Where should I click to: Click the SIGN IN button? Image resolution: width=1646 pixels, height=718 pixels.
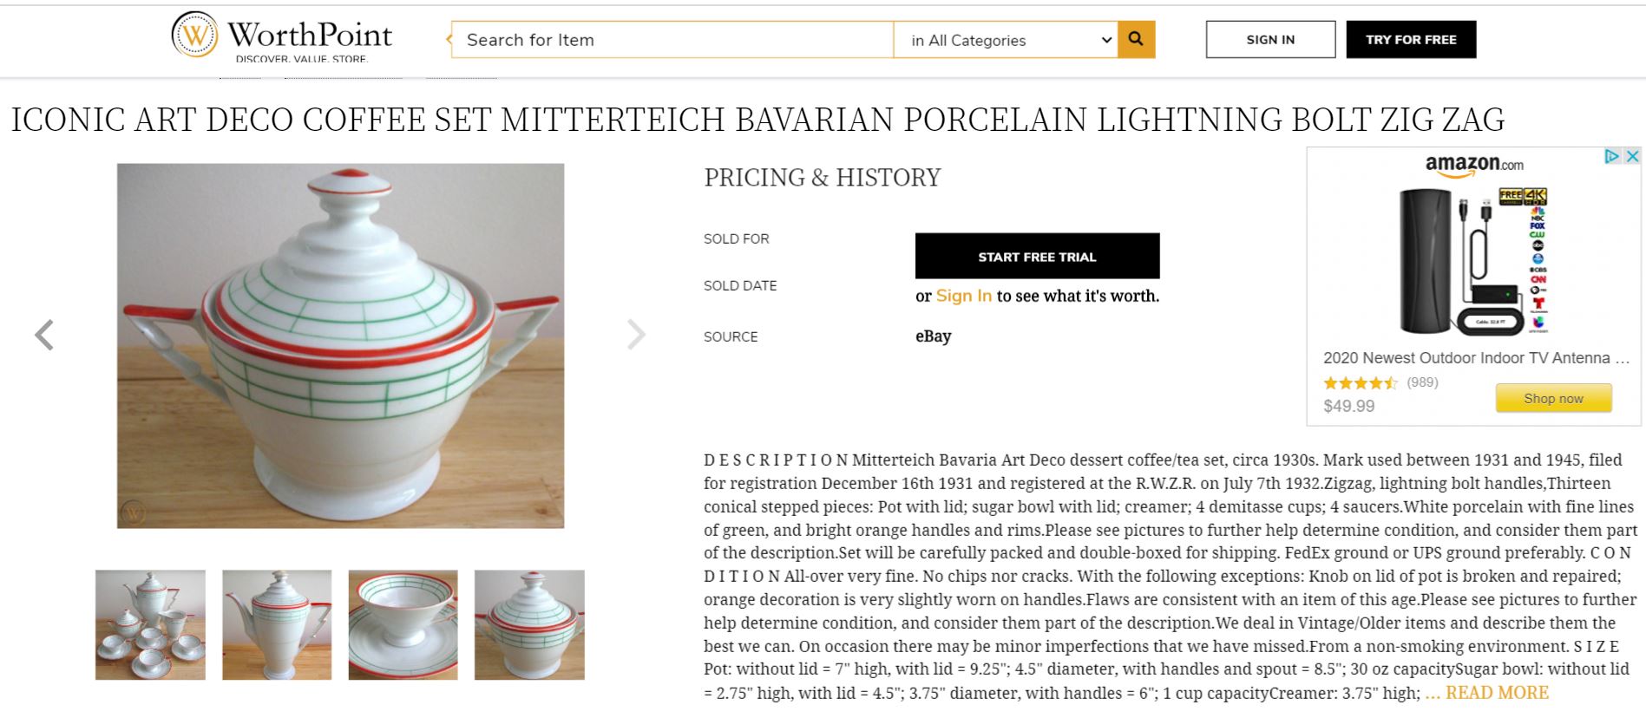(x=1269, y=39)
